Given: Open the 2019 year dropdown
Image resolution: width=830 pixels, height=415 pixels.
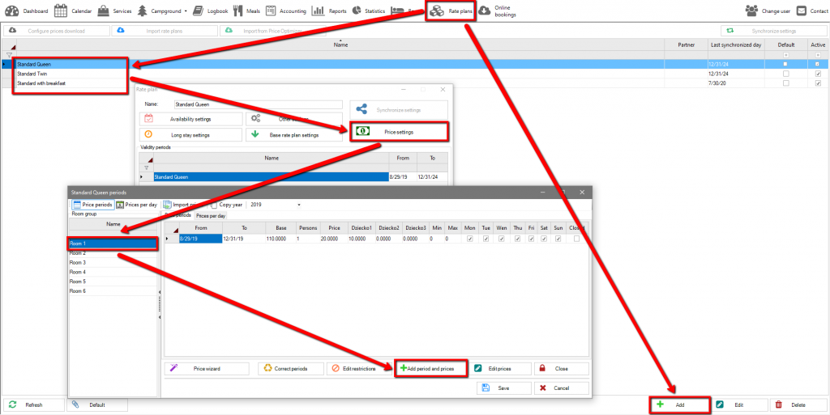Looking at the screenshot, I should point(299,205).
